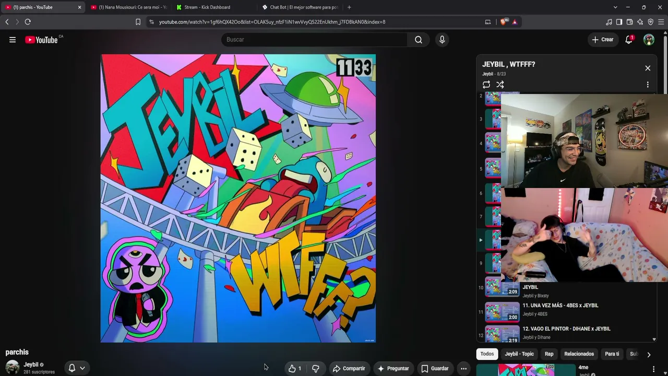This screenshot has width=668, height=376.
Task: Click Jeybil link under playlist title
Action: (487, 74)
